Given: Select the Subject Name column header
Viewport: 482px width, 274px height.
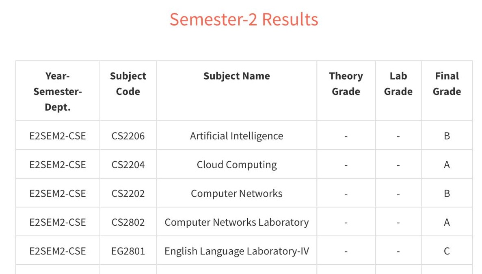Looking at the screenshot, I should [237, 76].
